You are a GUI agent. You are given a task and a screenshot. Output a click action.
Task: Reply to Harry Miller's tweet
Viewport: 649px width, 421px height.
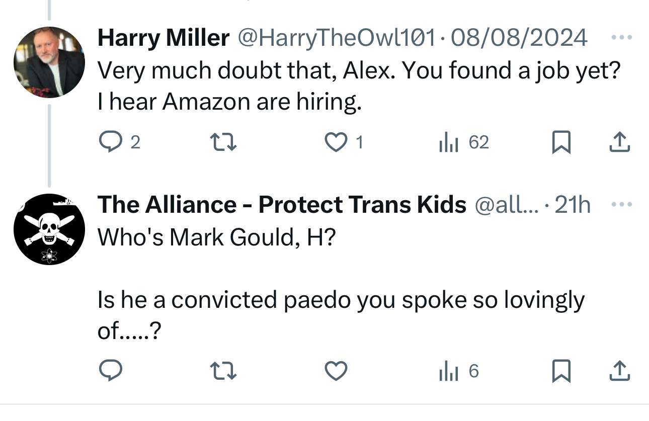tap(109, 142)
